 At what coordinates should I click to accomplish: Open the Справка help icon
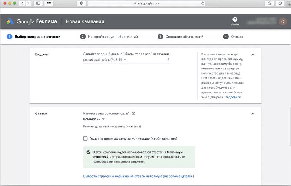[235, 21]
